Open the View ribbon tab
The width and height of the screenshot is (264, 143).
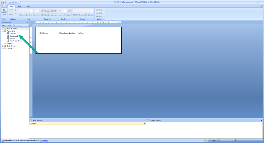(x=29, y=6)
